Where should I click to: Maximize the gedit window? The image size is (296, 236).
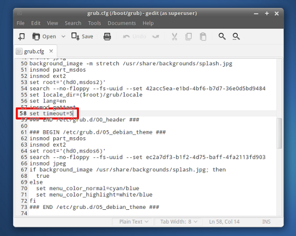pos(267,13)
